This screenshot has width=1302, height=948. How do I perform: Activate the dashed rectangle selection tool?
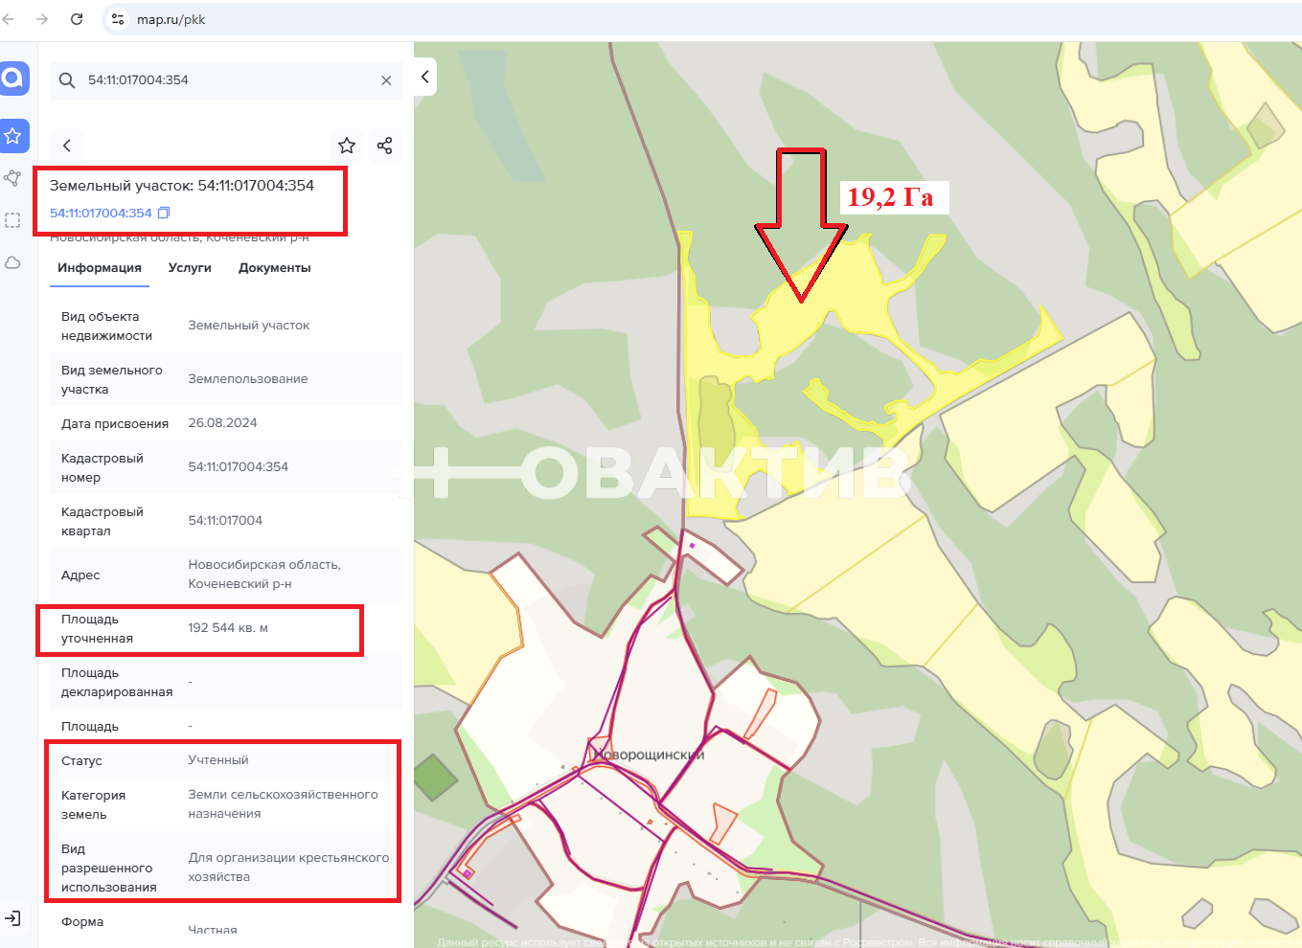12,220
